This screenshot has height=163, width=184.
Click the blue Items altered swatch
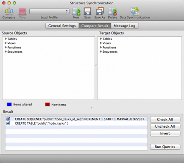(9, 104)
